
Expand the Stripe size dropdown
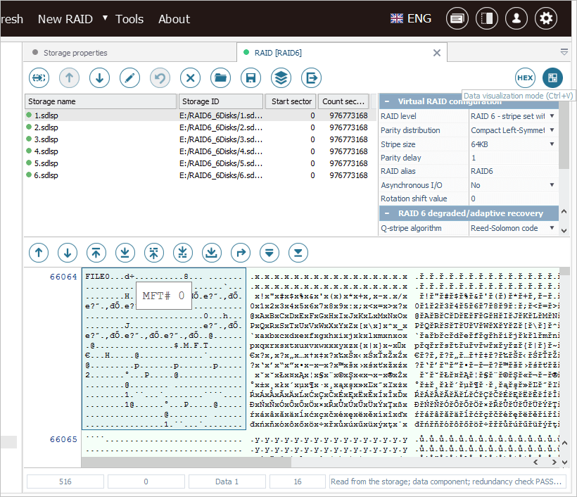click(552, 144)
